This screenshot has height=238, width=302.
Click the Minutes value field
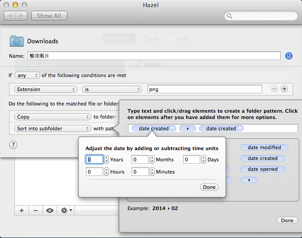point(140,172)
